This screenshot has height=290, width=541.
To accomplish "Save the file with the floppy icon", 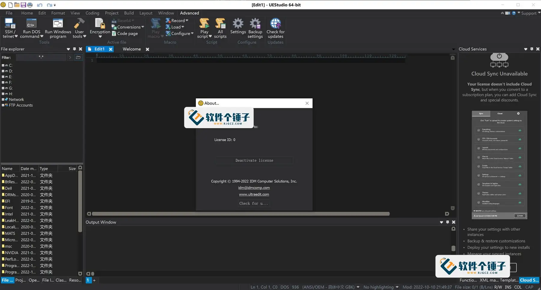I will tap(23, 5).
